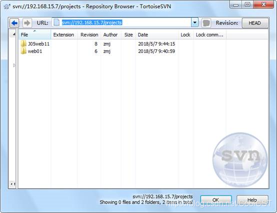277x213 pixels.
Task: Minimize the Repository Browser window
Action: click(235, 4)
